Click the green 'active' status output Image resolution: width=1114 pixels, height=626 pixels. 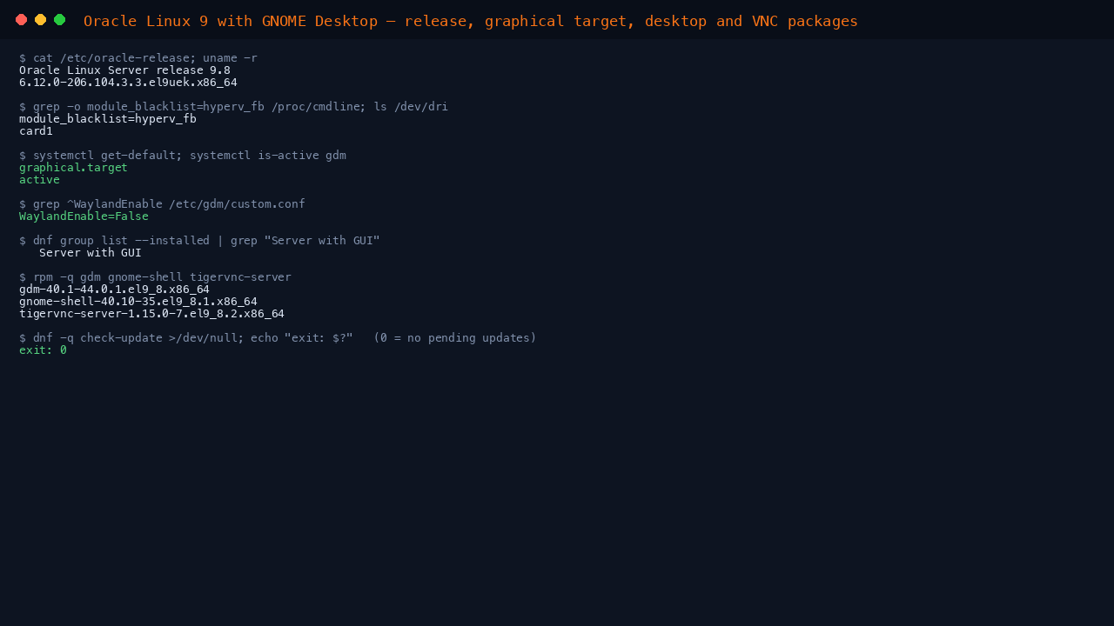pyautogui.click(x=39, y=180)
